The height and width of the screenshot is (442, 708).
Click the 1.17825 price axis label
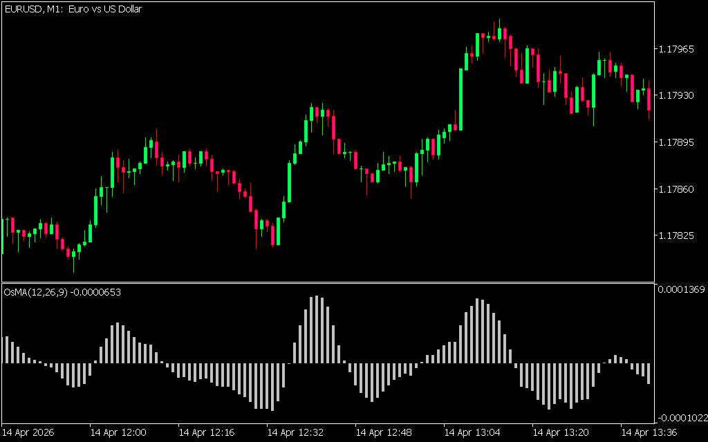(677, 236)
